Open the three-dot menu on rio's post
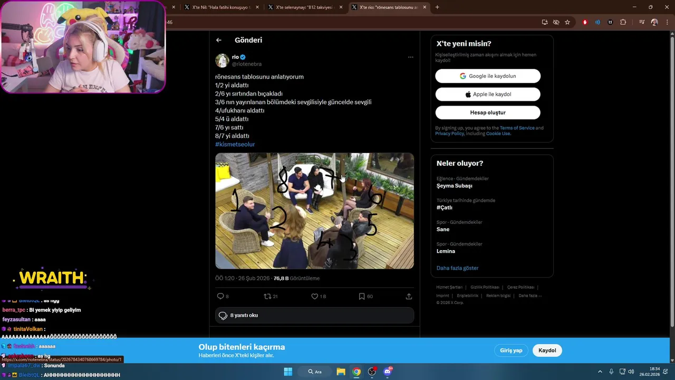This screenshot has height=380, width=675. coord(411,57)
